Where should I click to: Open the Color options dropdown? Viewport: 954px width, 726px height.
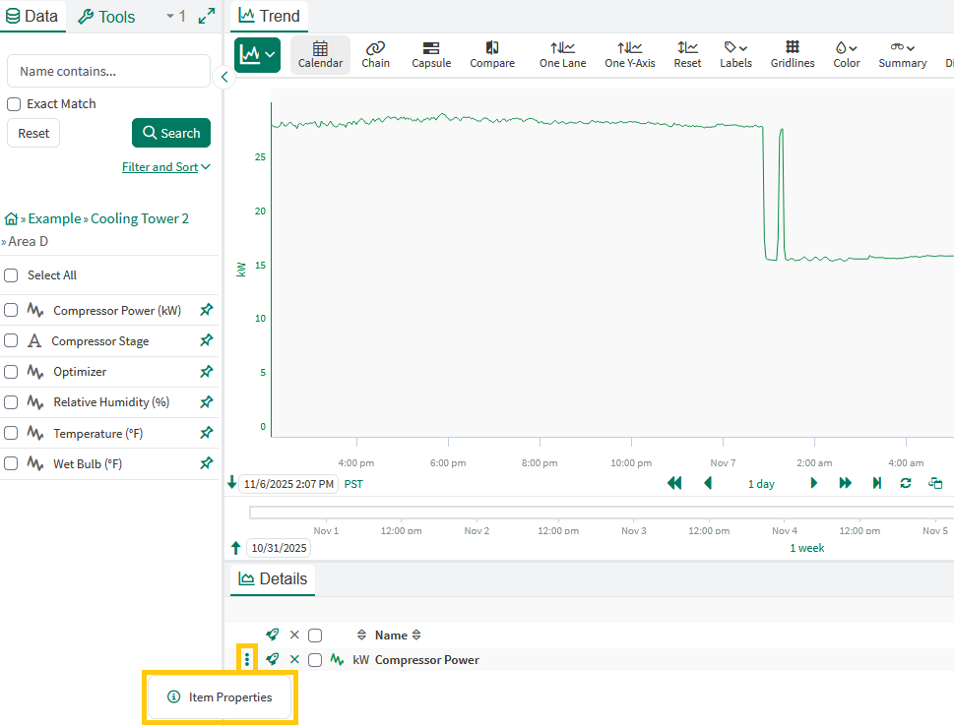pyautogui.click(x=846, y=54)
